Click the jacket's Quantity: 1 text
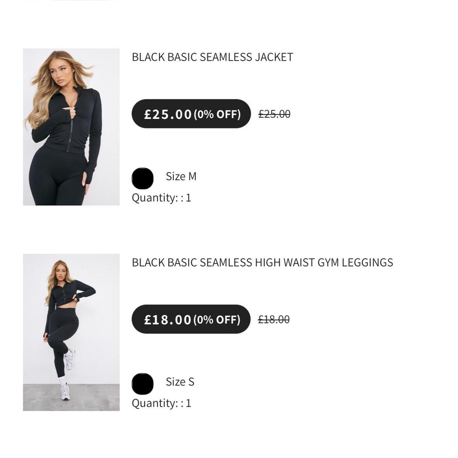Viewport: 458px width, 458px height. coord(161,198)
